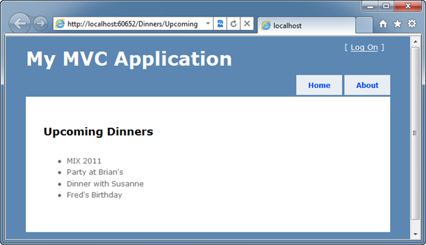
Task: Open the About menu item
Action: pyautogui.click(x=367, y=85)
